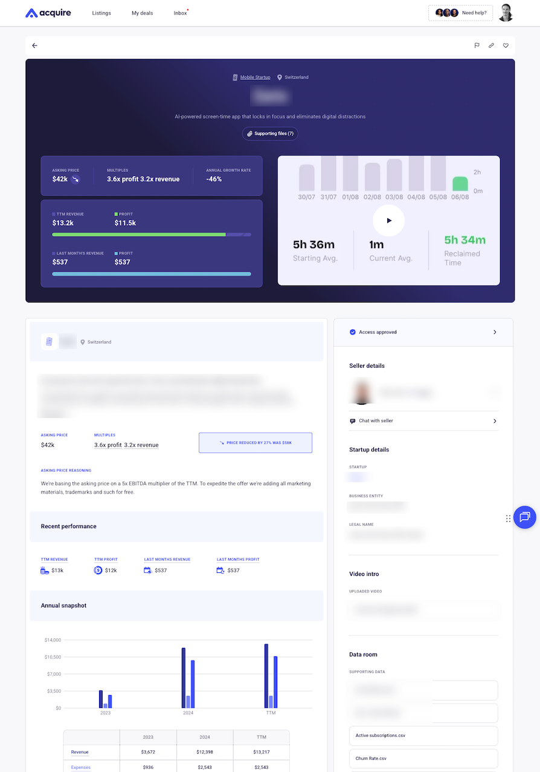
Task: Expand the Access approved row chevron
Action: 495,332
